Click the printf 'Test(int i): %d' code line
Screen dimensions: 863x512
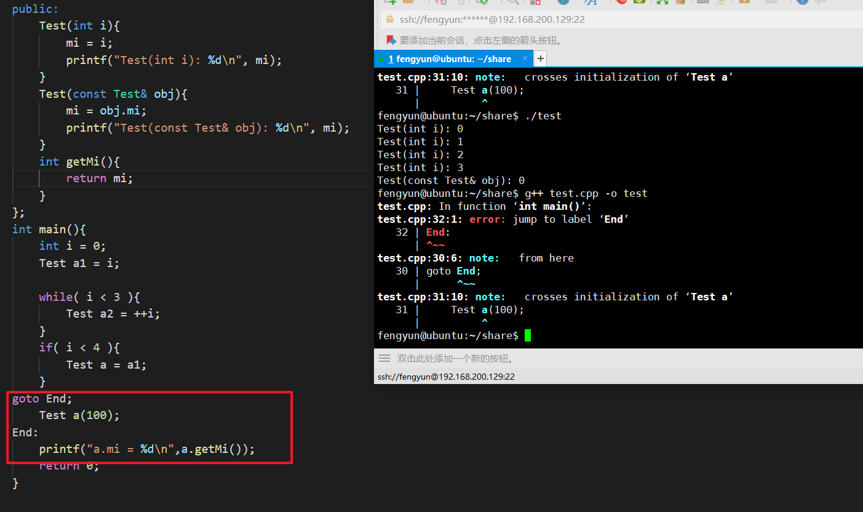tap(174, 60)
